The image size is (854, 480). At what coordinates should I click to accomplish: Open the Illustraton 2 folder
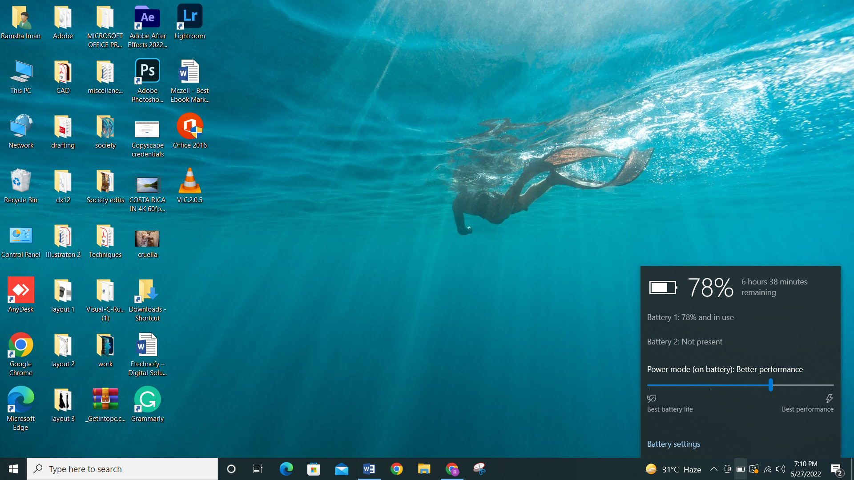click(x=63, y=241)
